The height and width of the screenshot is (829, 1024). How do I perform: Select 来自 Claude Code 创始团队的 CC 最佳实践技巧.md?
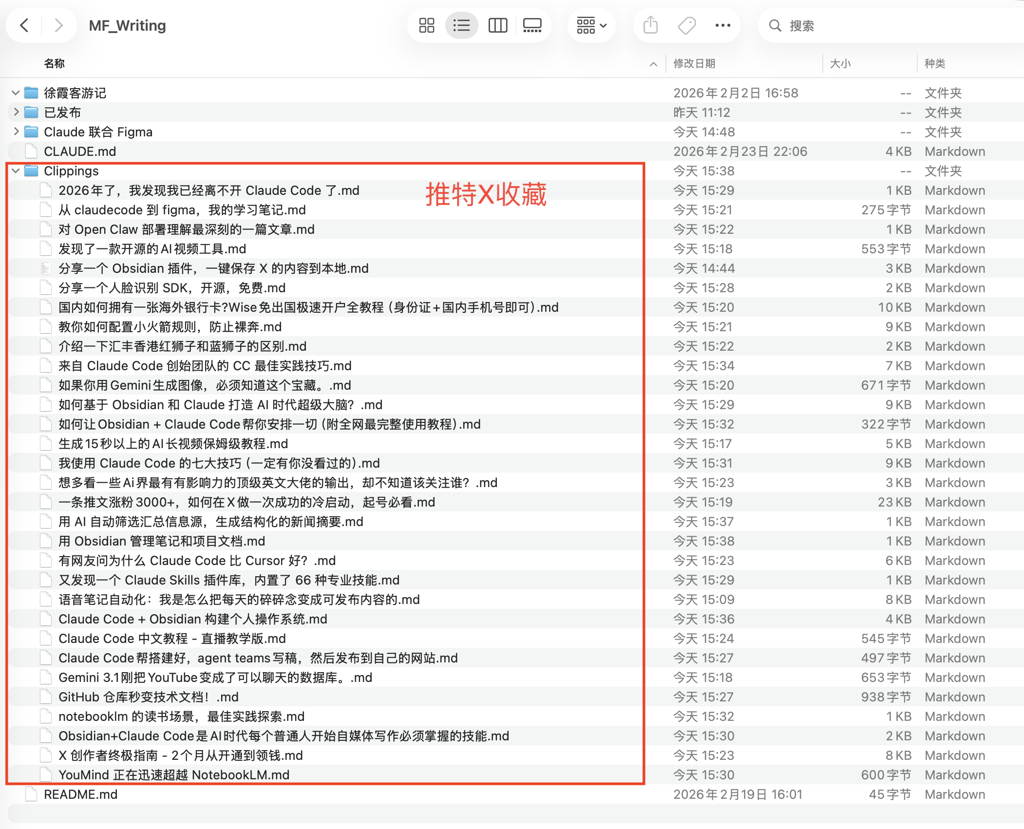point(205,365)
